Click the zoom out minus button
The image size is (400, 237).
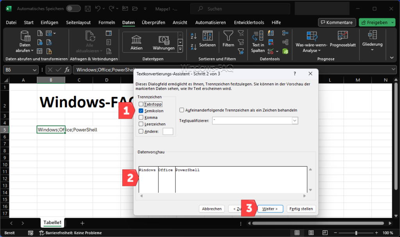[336, 233]
